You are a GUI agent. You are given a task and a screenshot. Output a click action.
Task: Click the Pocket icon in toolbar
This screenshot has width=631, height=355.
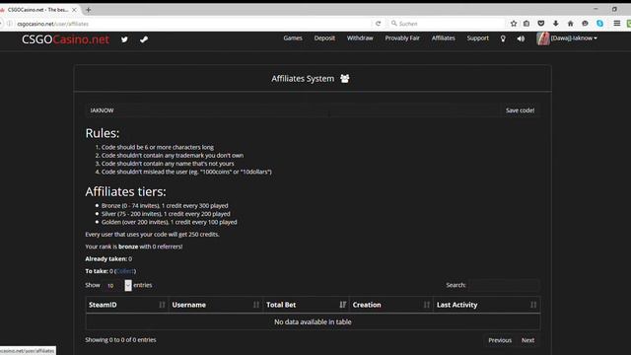coord(541,24)
